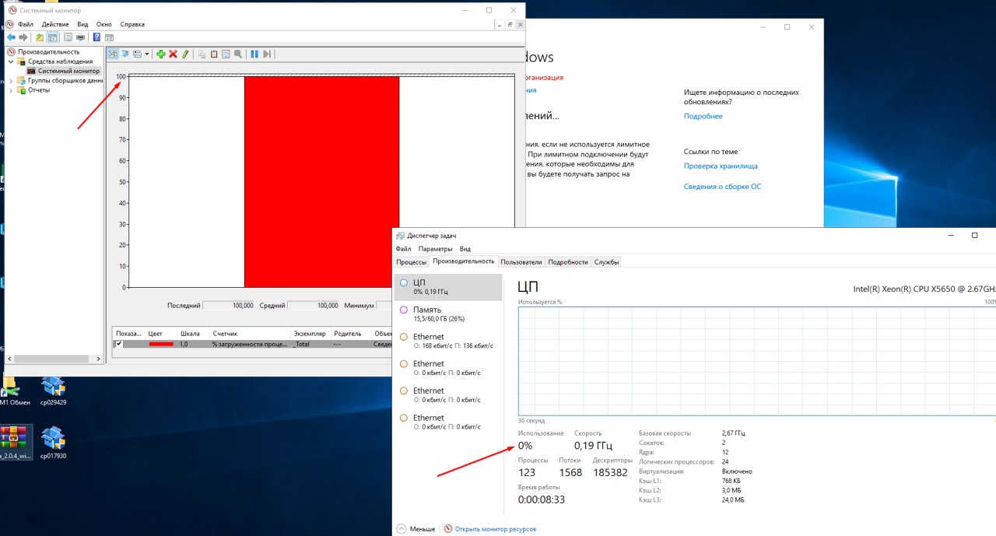Toggle the Highlight pencil icon
996x536 pixels.
[185, 54]
